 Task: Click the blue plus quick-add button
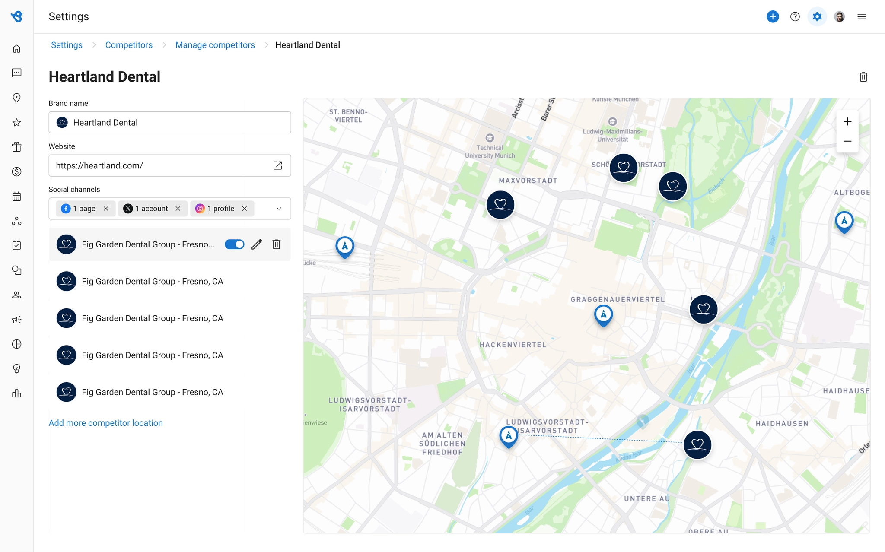[x=773, y=16]
